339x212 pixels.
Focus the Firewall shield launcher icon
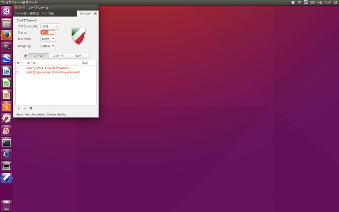click(6, 178)
